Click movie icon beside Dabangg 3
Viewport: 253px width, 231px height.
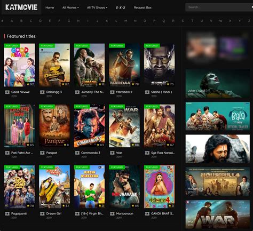click(42, 92)
